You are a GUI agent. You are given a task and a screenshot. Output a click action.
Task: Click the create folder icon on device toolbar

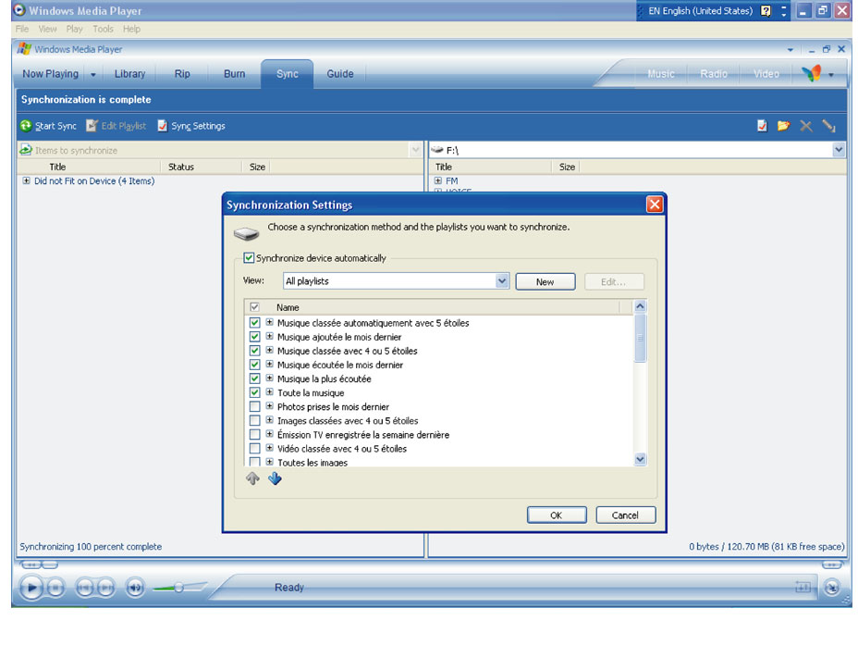pos(784,126)
